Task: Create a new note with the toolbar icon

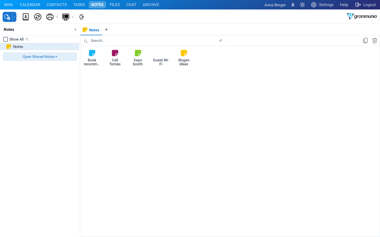Action: (7, 17)
